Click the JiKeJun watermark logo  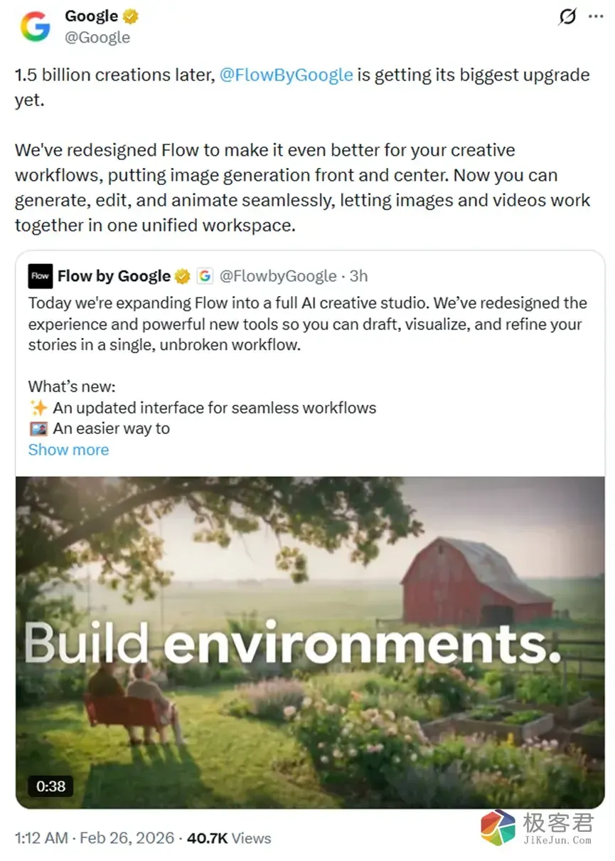pyautogui.click(x=498, y=828)
